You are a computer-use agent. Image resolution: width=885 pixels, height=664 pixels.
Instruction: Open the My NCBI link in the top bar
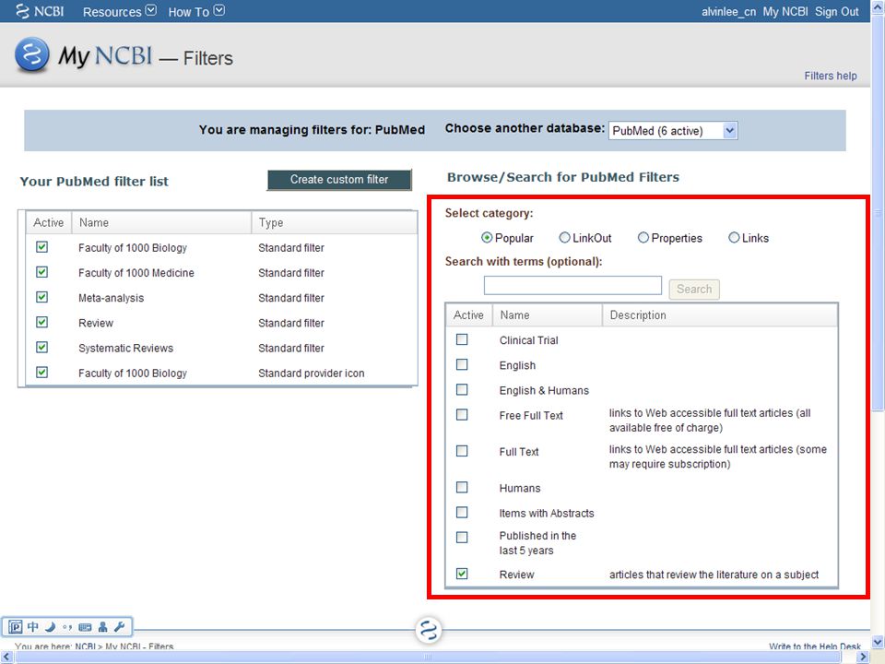785,11
